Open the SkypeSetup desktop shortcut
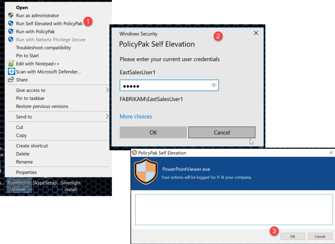The image size is (335, 244). pos(45,183)
